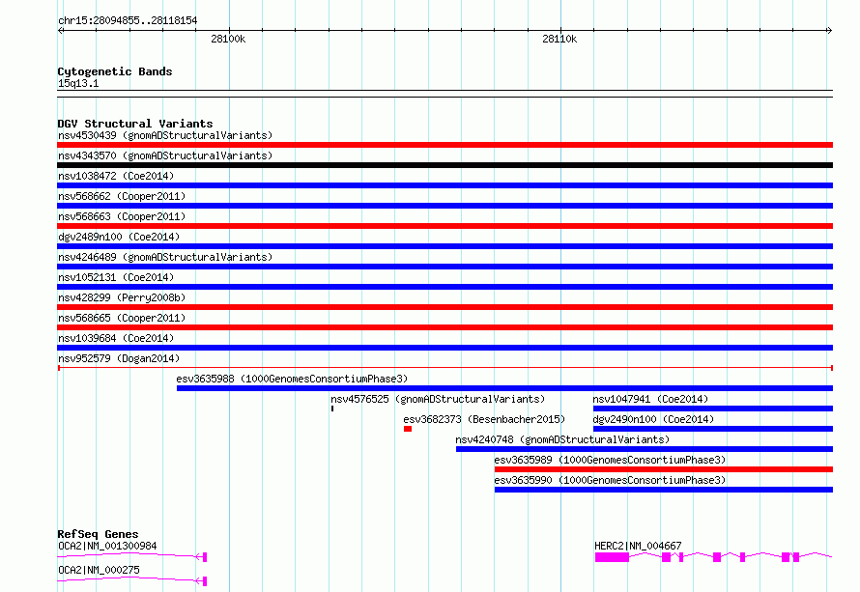Click the chr15:28094855..28118154 region label
This screenshot has height=592, width=860.
tap(128, 20)
